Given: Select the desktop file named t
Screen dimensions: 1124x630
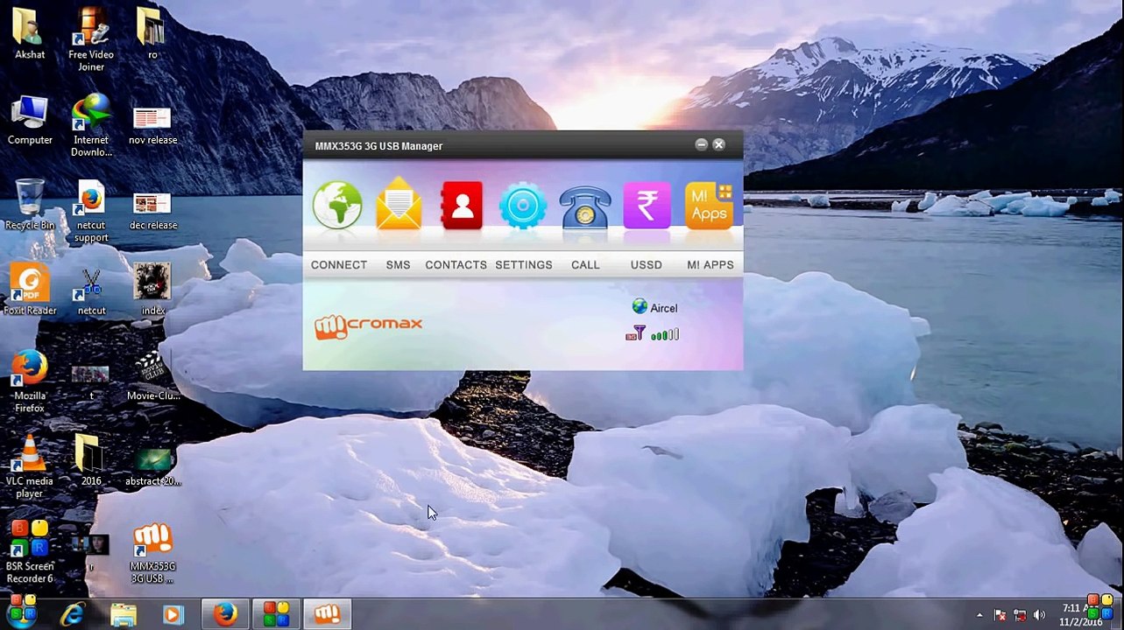Looking at the screenshot, I should [x=91, y=382].
